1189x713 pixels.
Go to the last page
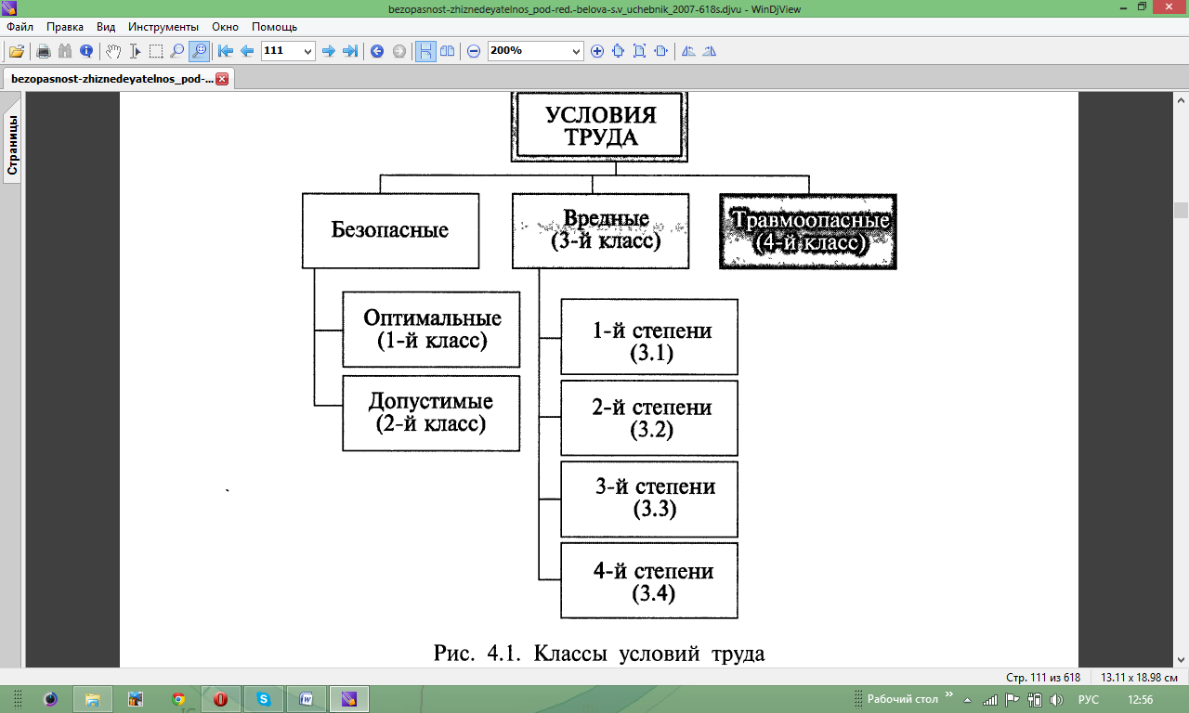click(x=350, y=51)
